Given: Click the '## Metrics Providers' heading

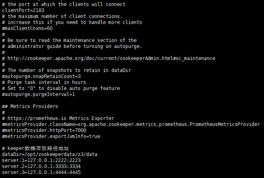Looking at the screenshot, I should click(x=30, y=106).
